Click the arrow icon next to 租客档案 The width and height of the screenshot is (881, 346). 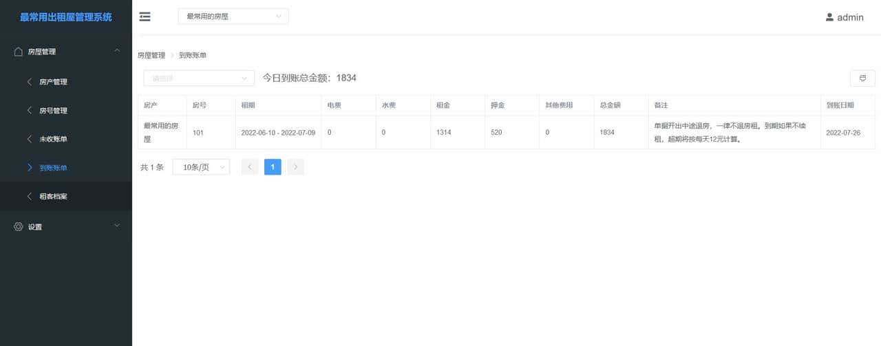click(29, 196)
